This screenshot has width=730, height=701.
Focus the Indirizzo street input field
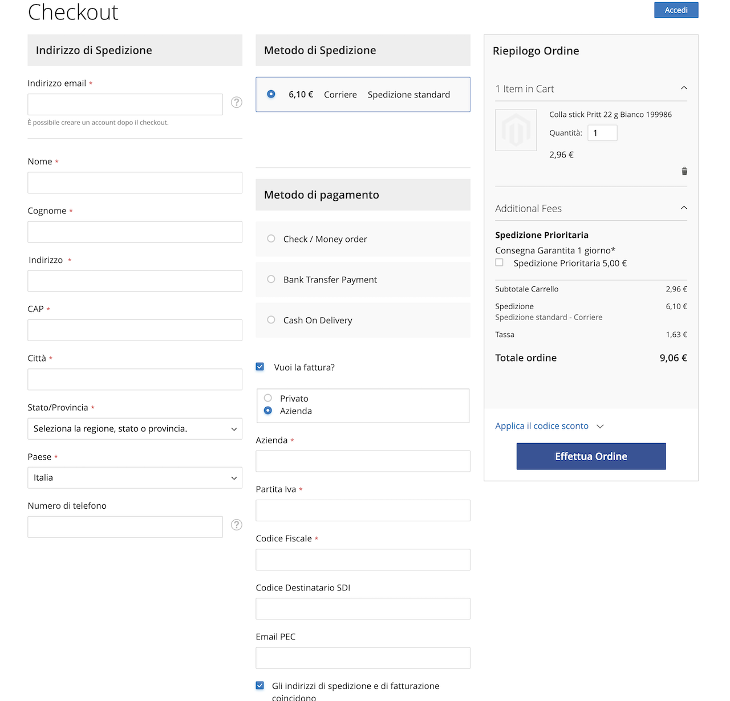pos(135,281)
